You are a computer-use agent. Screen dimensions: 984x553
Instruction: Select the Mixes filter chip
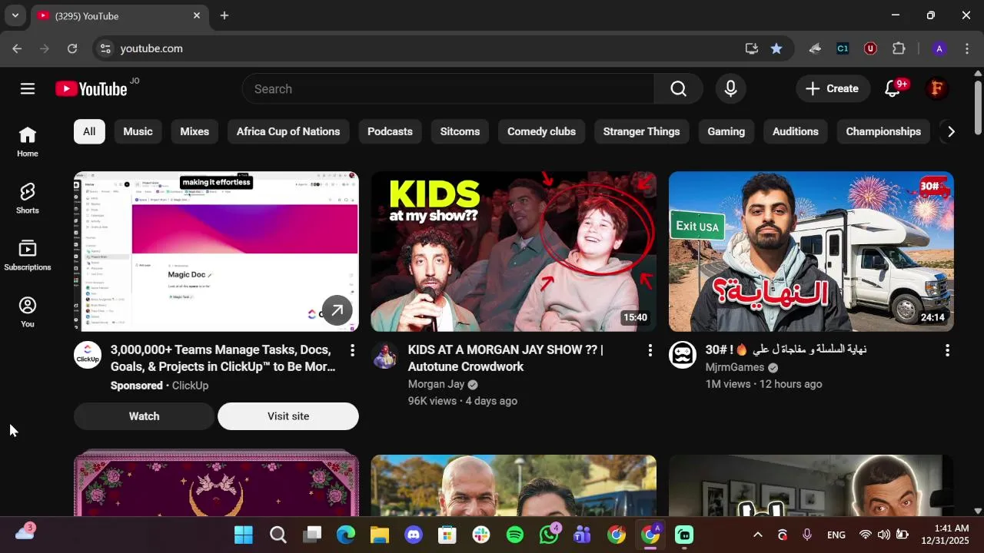(194, 131)
